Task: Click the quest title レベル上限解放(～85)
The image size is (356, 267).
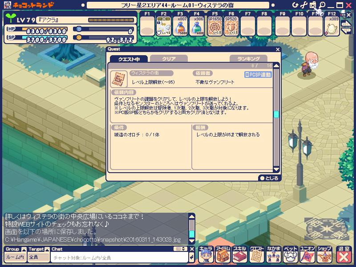Action: (153, 82)
